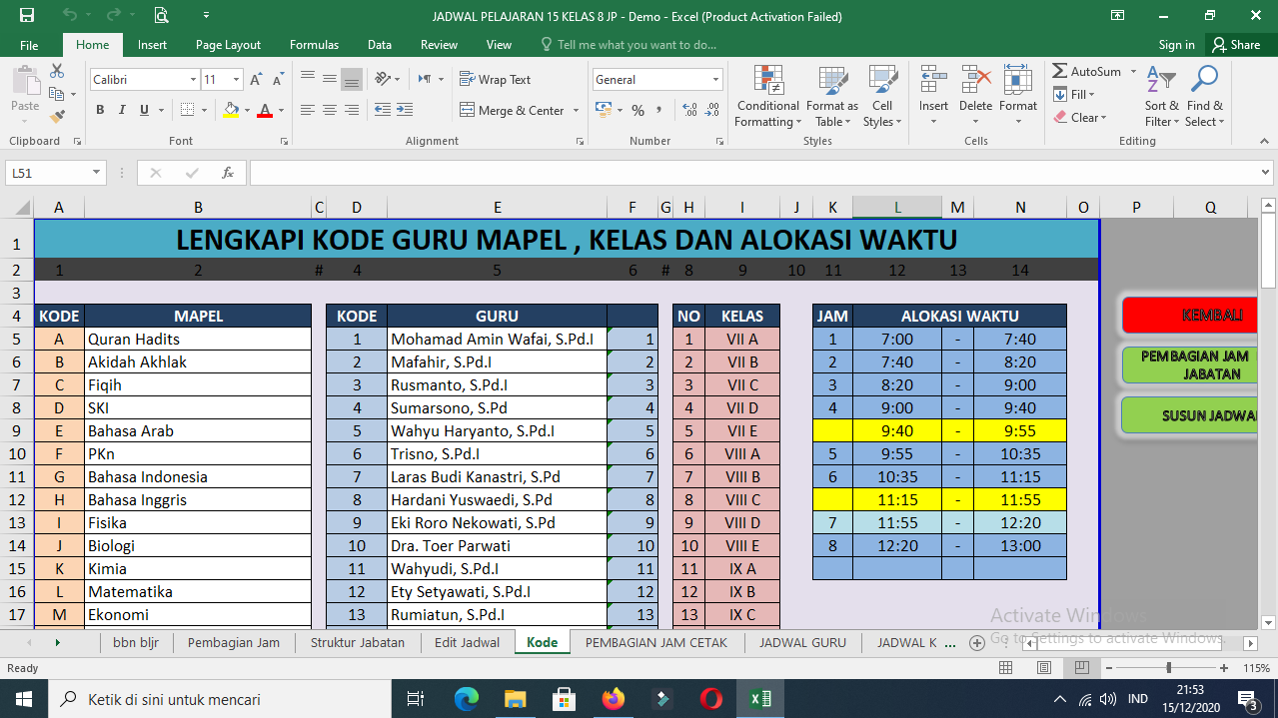Open the File menu tab
1278x718 pixels.
tap(29, 45)
